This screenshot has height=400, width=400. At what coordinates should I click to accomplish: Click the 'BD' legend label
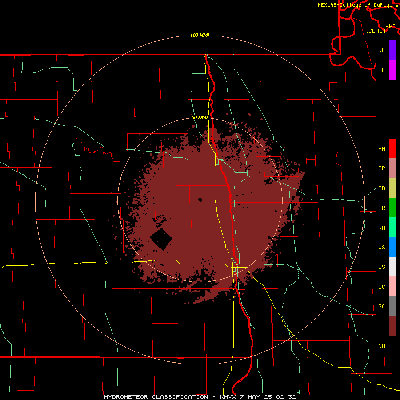(381, 188)
